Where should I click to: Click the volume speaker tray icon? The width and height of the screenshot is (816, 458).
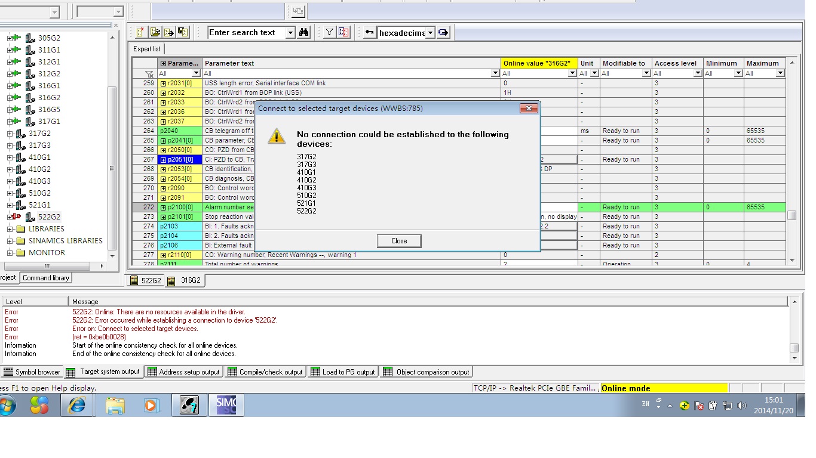point(742,406)
